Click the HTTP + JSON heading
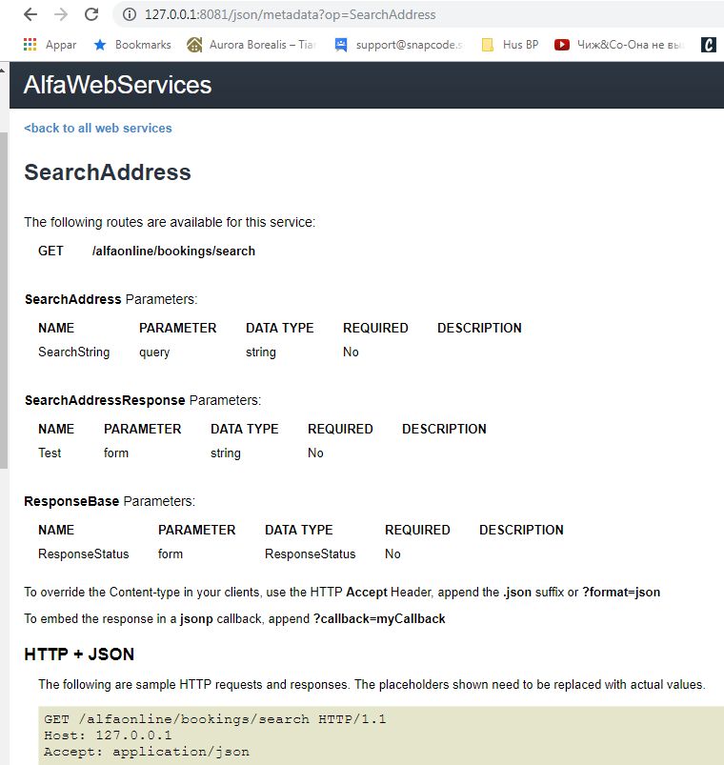724x765 pixels. [79, 654]
